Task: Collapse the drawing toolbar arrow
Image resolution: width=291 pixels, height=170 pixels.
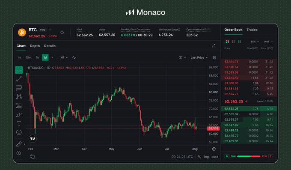Action: [x=24, y=144]
